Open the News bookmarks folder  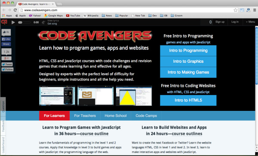coord(107,15)
